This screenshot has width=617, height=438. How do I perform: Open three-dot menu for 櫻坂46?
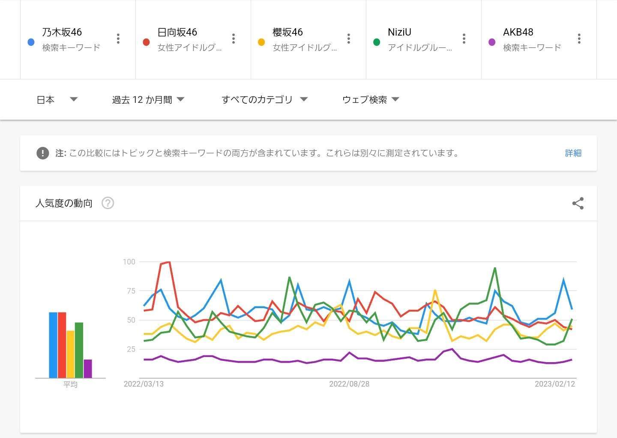tap(349, 39)
